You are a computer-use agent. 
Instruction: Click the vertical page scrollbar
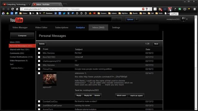tap(196, 43)
